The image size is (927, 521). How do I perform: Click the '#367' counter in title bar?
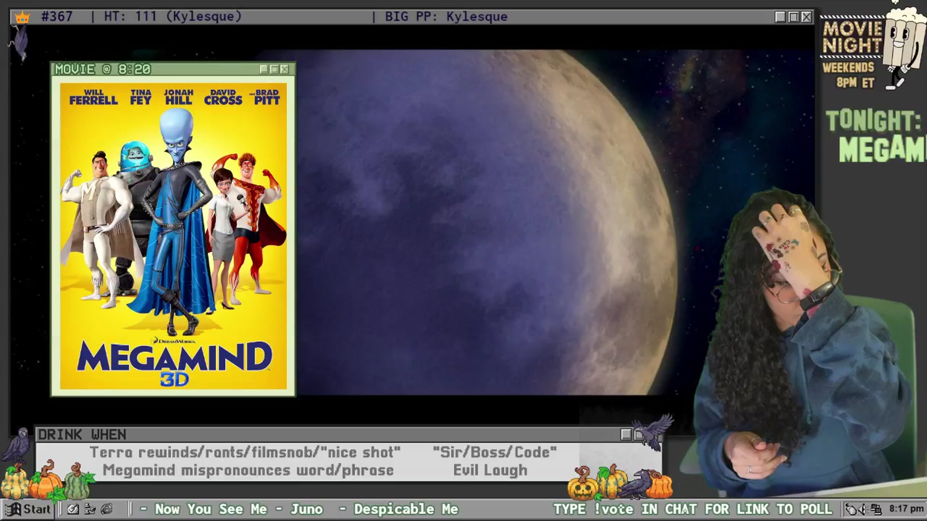[56, 16]
